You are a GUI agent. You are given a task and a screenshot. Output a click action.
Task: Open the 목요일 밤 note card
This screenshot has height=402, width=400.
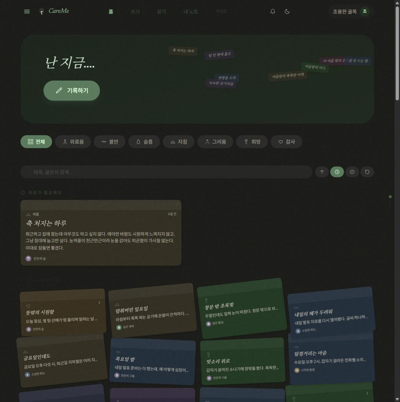(x=153, y=361)
